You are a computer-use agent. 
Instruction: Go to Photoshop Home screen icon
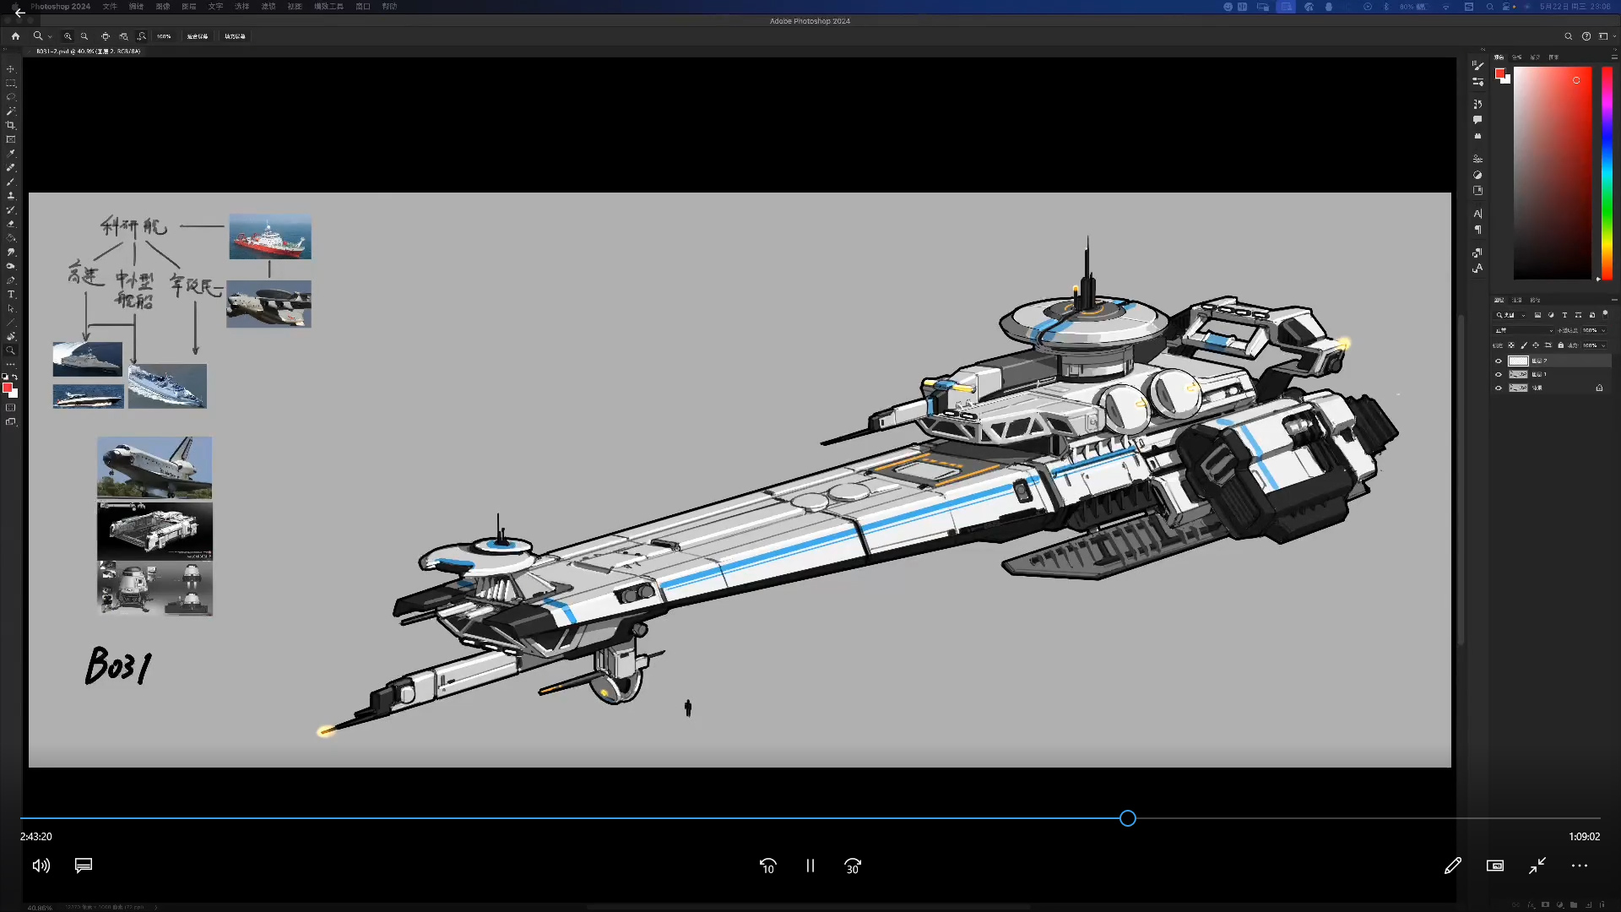click(x=15, y=36)
